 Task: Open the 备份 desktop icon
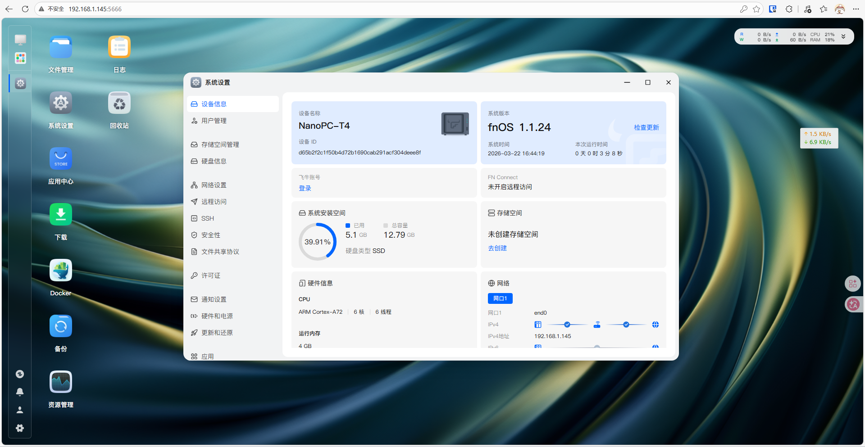coord(61,326)
